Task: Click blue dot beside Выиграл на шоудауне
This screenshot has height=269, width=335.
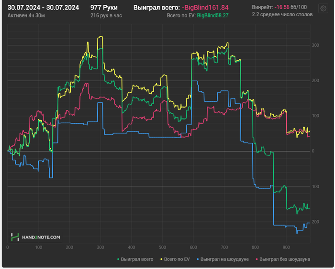Action: click(x=198, y=259)
